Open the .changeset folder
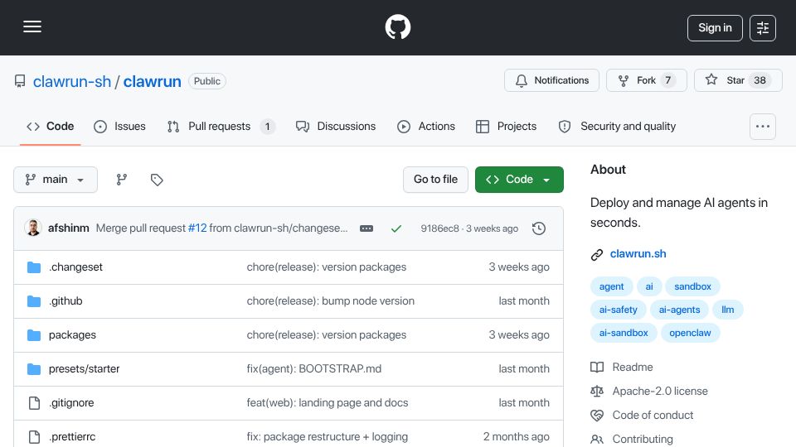This screenshot has width=796, height=447. coord(75,267)
